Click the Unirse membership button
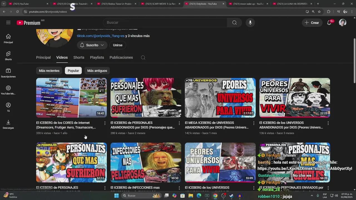 118,45
